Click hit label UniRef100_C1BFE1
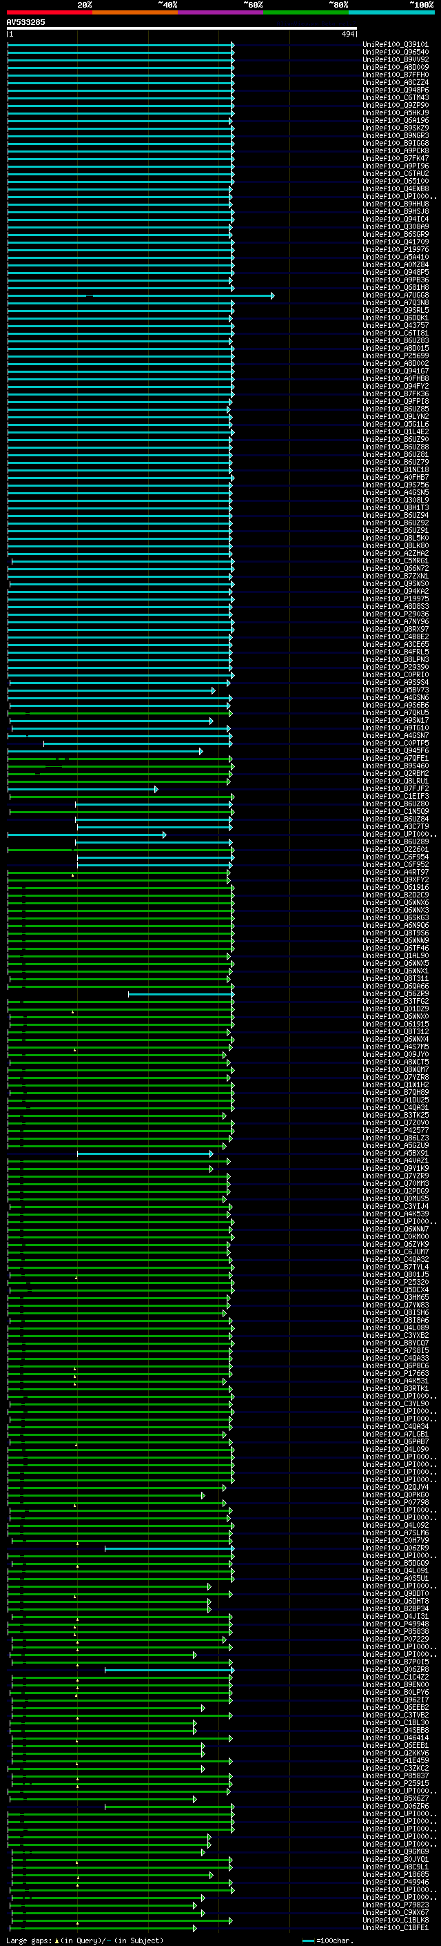The width and height of the screenshot is (441, 1946). (396, 1929)
